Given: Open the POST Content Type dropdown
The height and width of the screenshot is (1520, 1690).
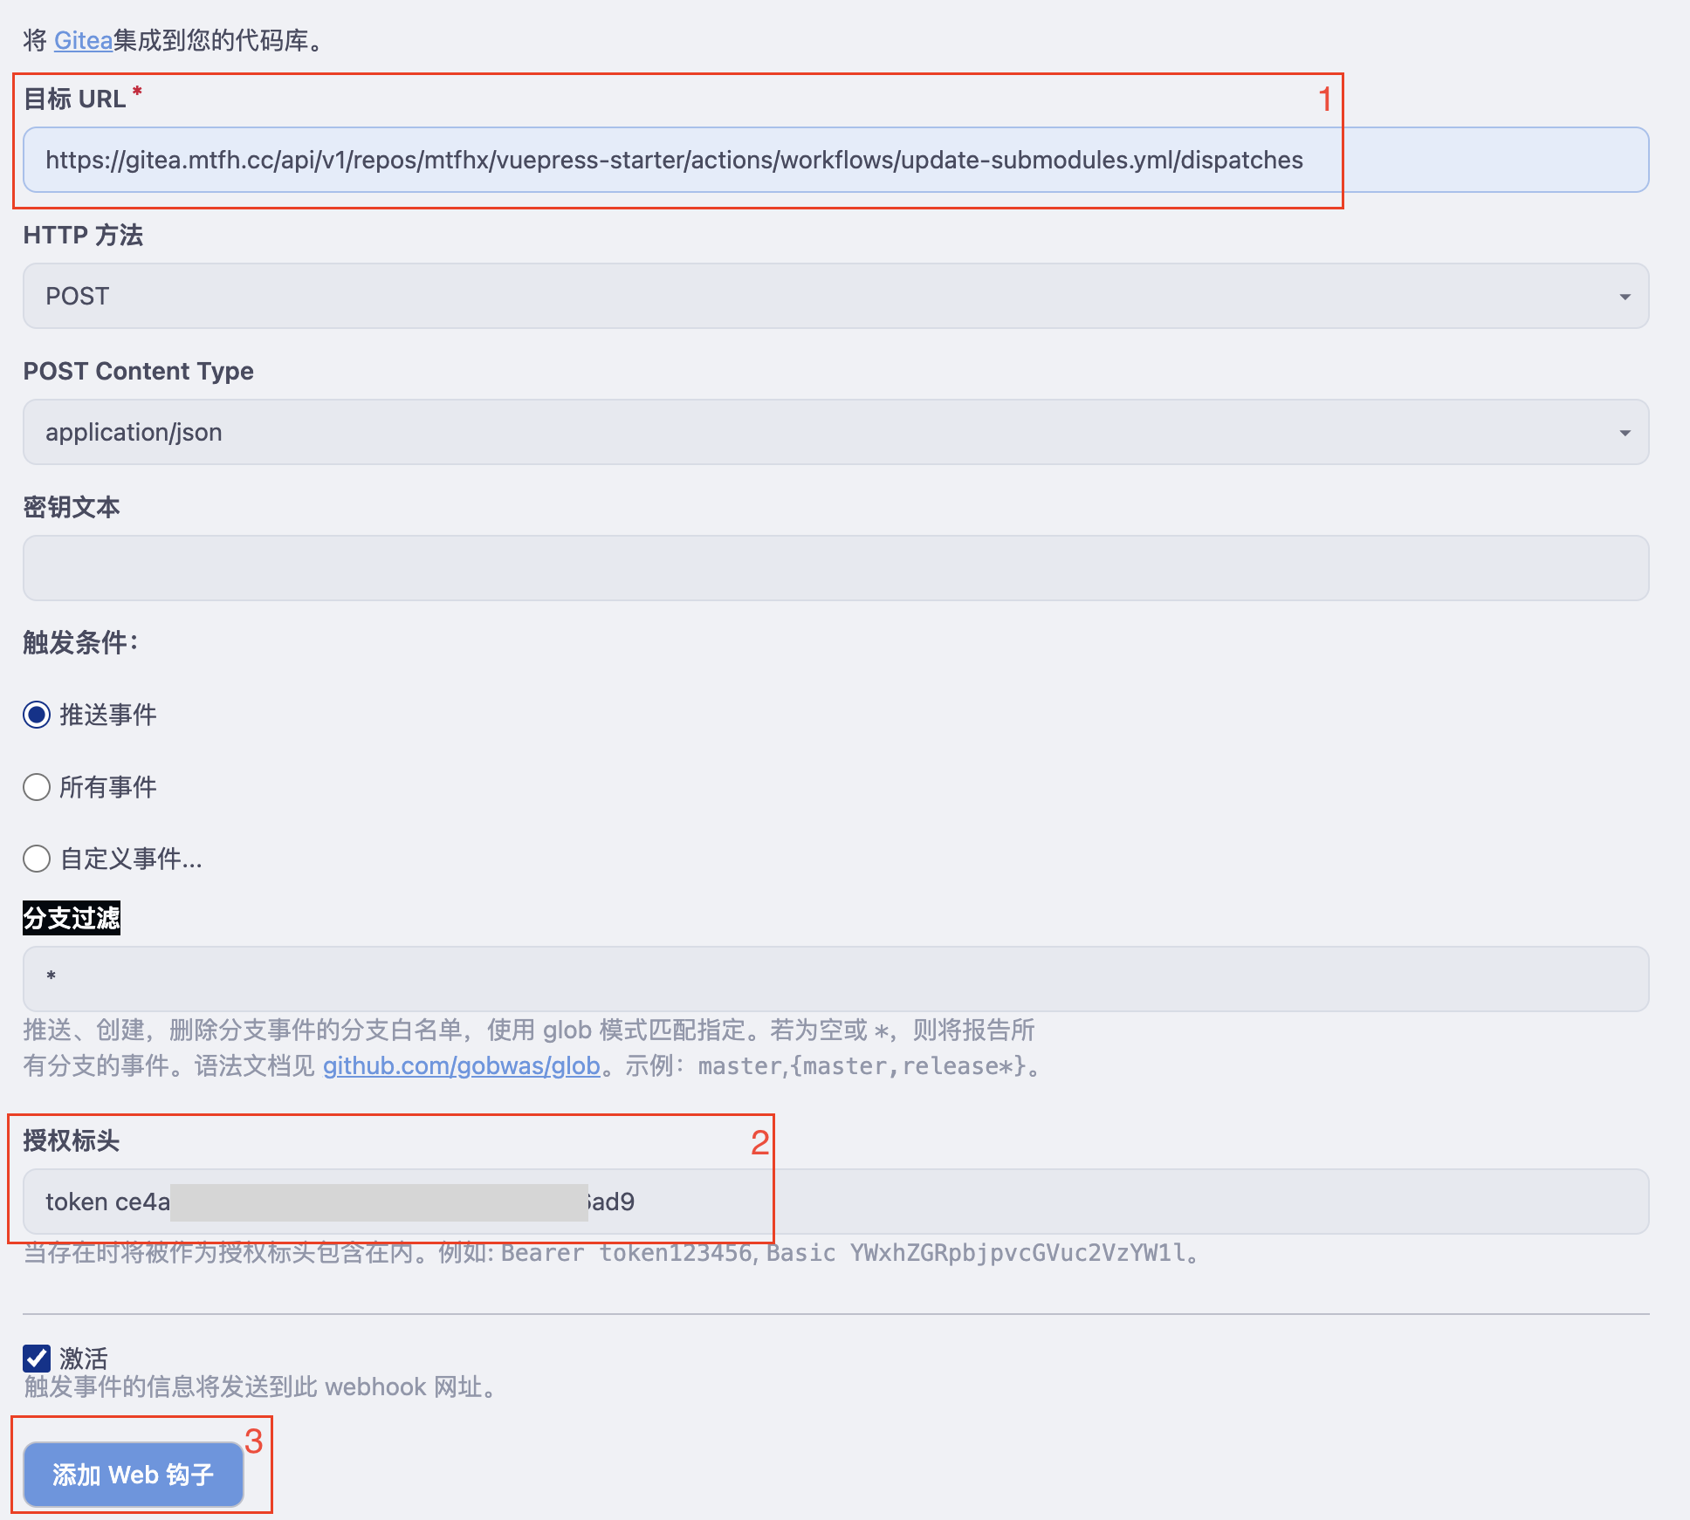Looking at the screenshot, I should 835,433.
